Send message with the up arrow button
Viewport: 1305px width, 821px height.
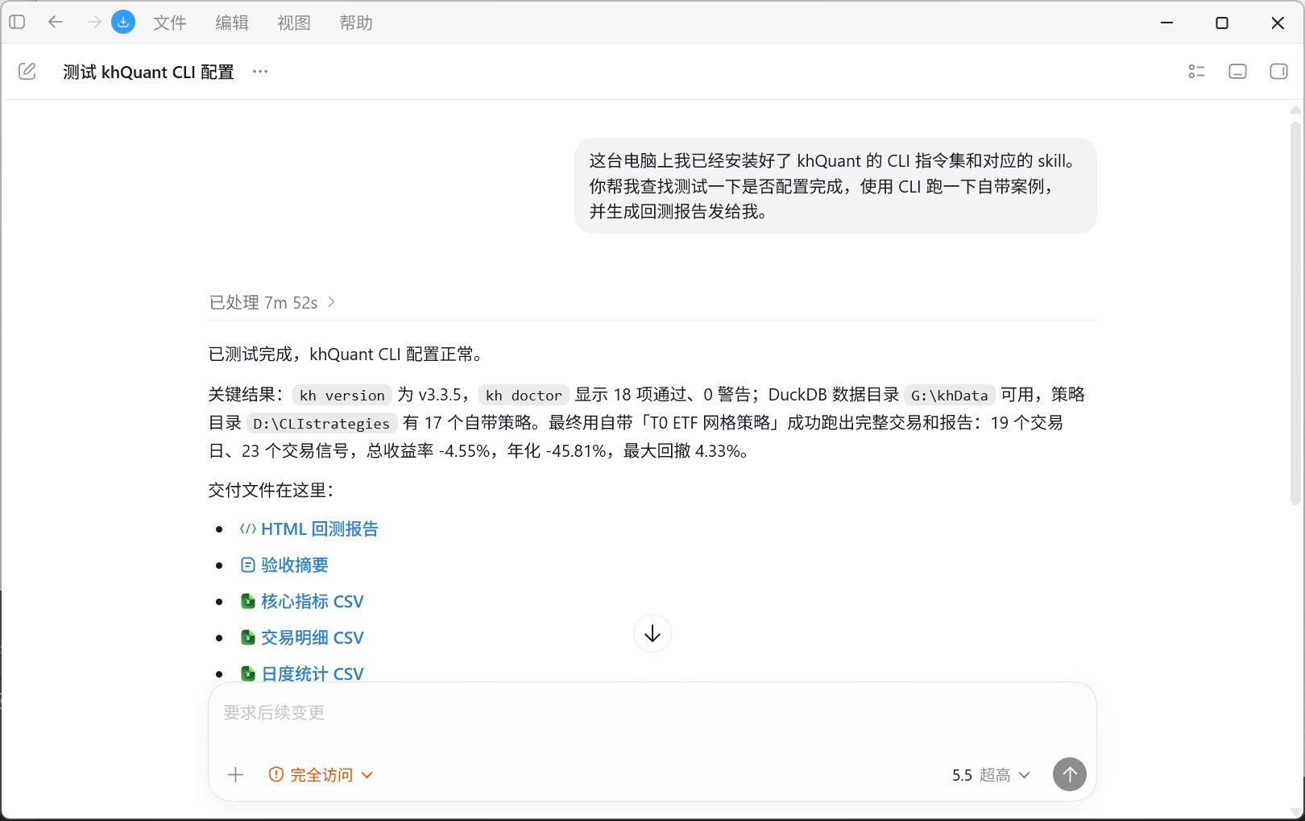[1070, 774]
